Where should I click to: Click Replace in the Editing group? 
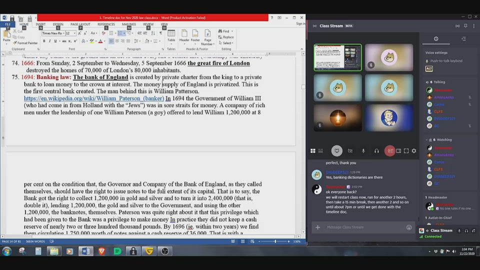point(227,37)
